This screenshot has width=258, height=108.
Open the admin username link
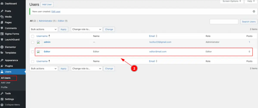47,42
